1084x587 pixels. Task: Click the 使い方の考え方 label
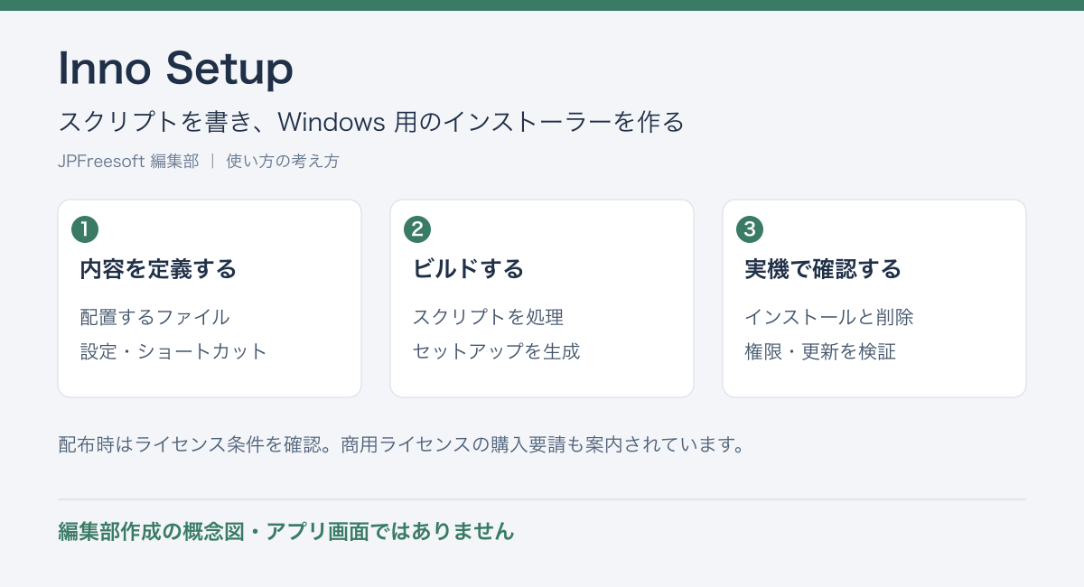[x=283, y=162]
